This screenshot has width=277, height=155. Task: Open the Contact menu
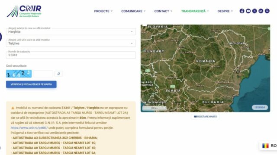click(x=163, y=11)
